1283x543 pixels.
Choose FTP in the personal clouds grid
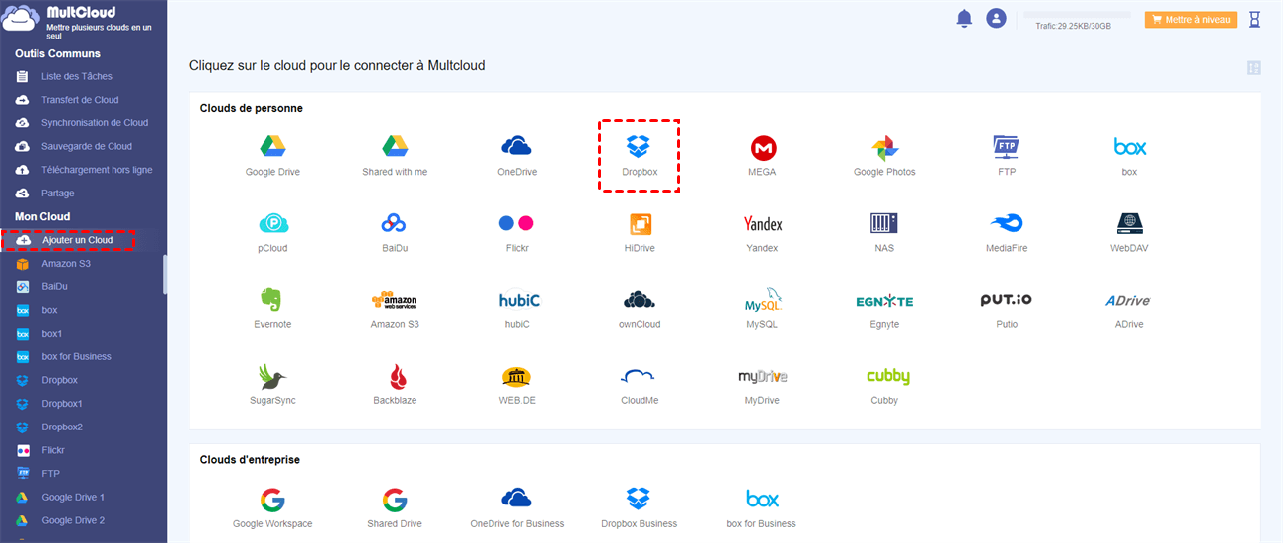click(x=1007, y=156)
